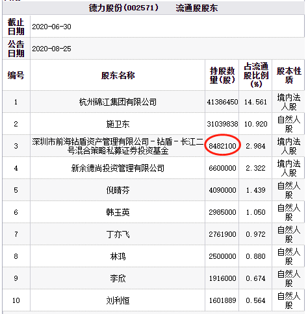Click 自然人股 in the 施卫东 row
The height and width of the screenshot is (314, 308).
[289, 124]
